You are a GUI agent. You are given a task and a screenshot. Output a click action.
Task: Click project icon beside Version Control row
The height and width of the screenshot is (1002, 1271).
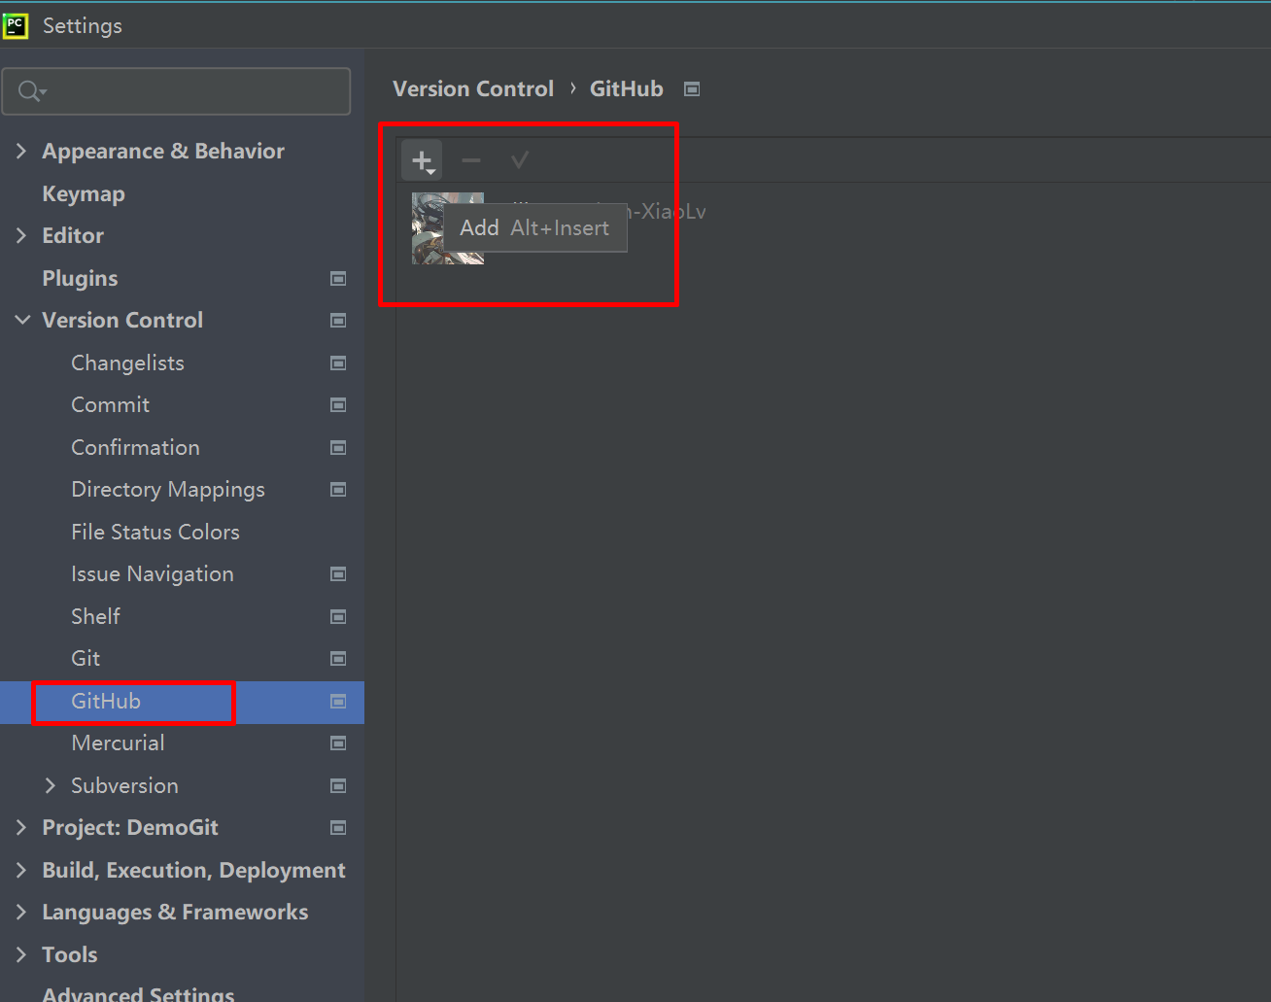pyautogui.click(x=338, y=321)
